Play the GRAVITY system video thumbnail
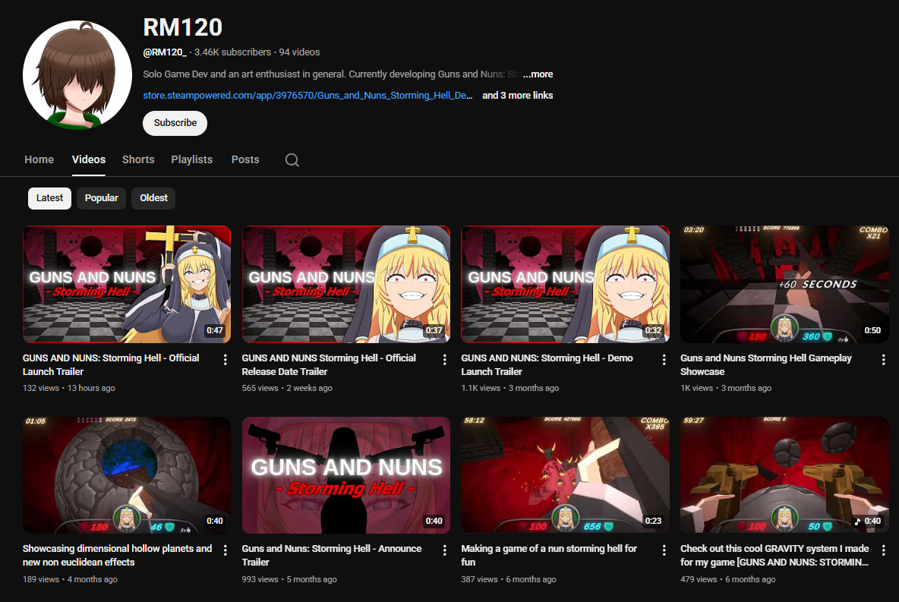 point(784,475)
